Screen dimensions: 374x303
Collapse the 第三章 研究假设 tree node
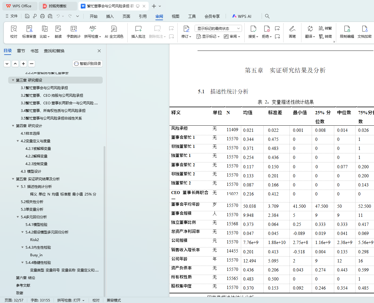click(x=13, y=80)
